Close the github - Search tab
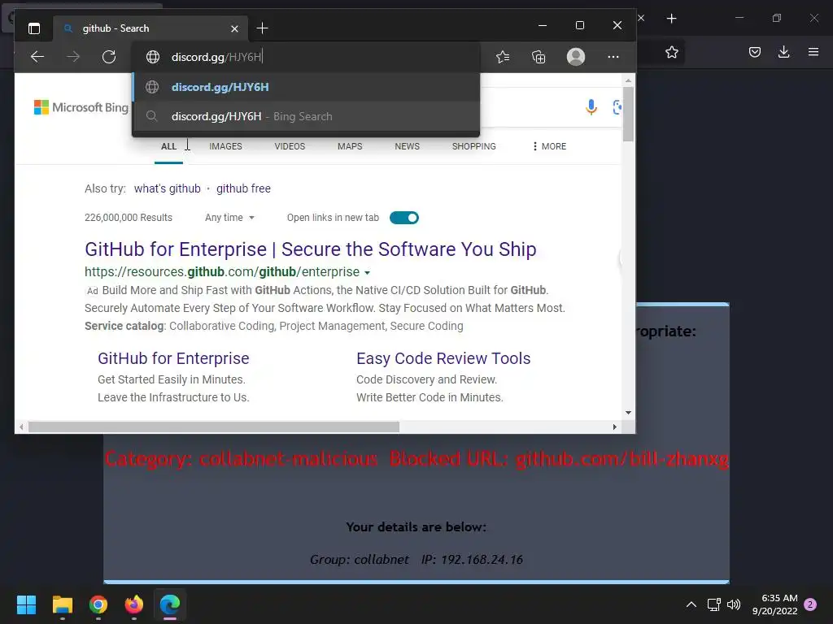The width and height of the screenshot is (833, 624). (234, 28)
